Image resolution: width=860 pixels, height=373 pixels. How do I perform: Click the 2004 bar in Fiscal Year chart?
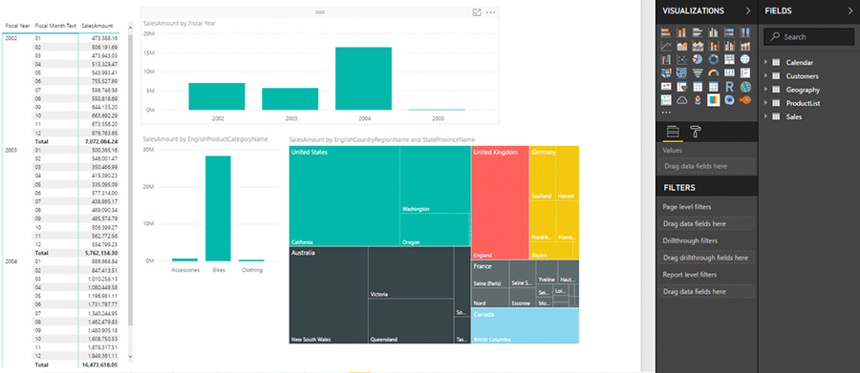(x=363, y=78)
